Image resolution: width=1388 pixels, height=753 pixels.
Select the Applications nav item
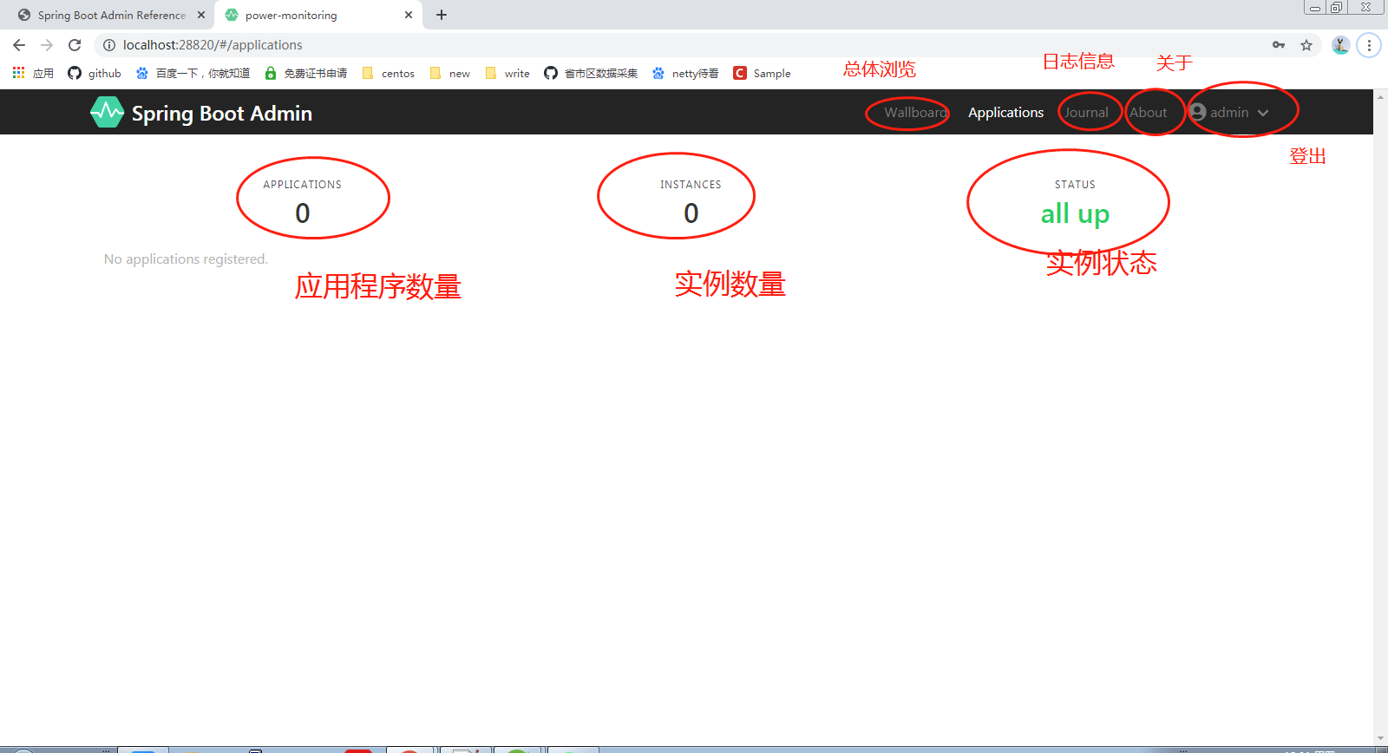(x=1005, y=113)
